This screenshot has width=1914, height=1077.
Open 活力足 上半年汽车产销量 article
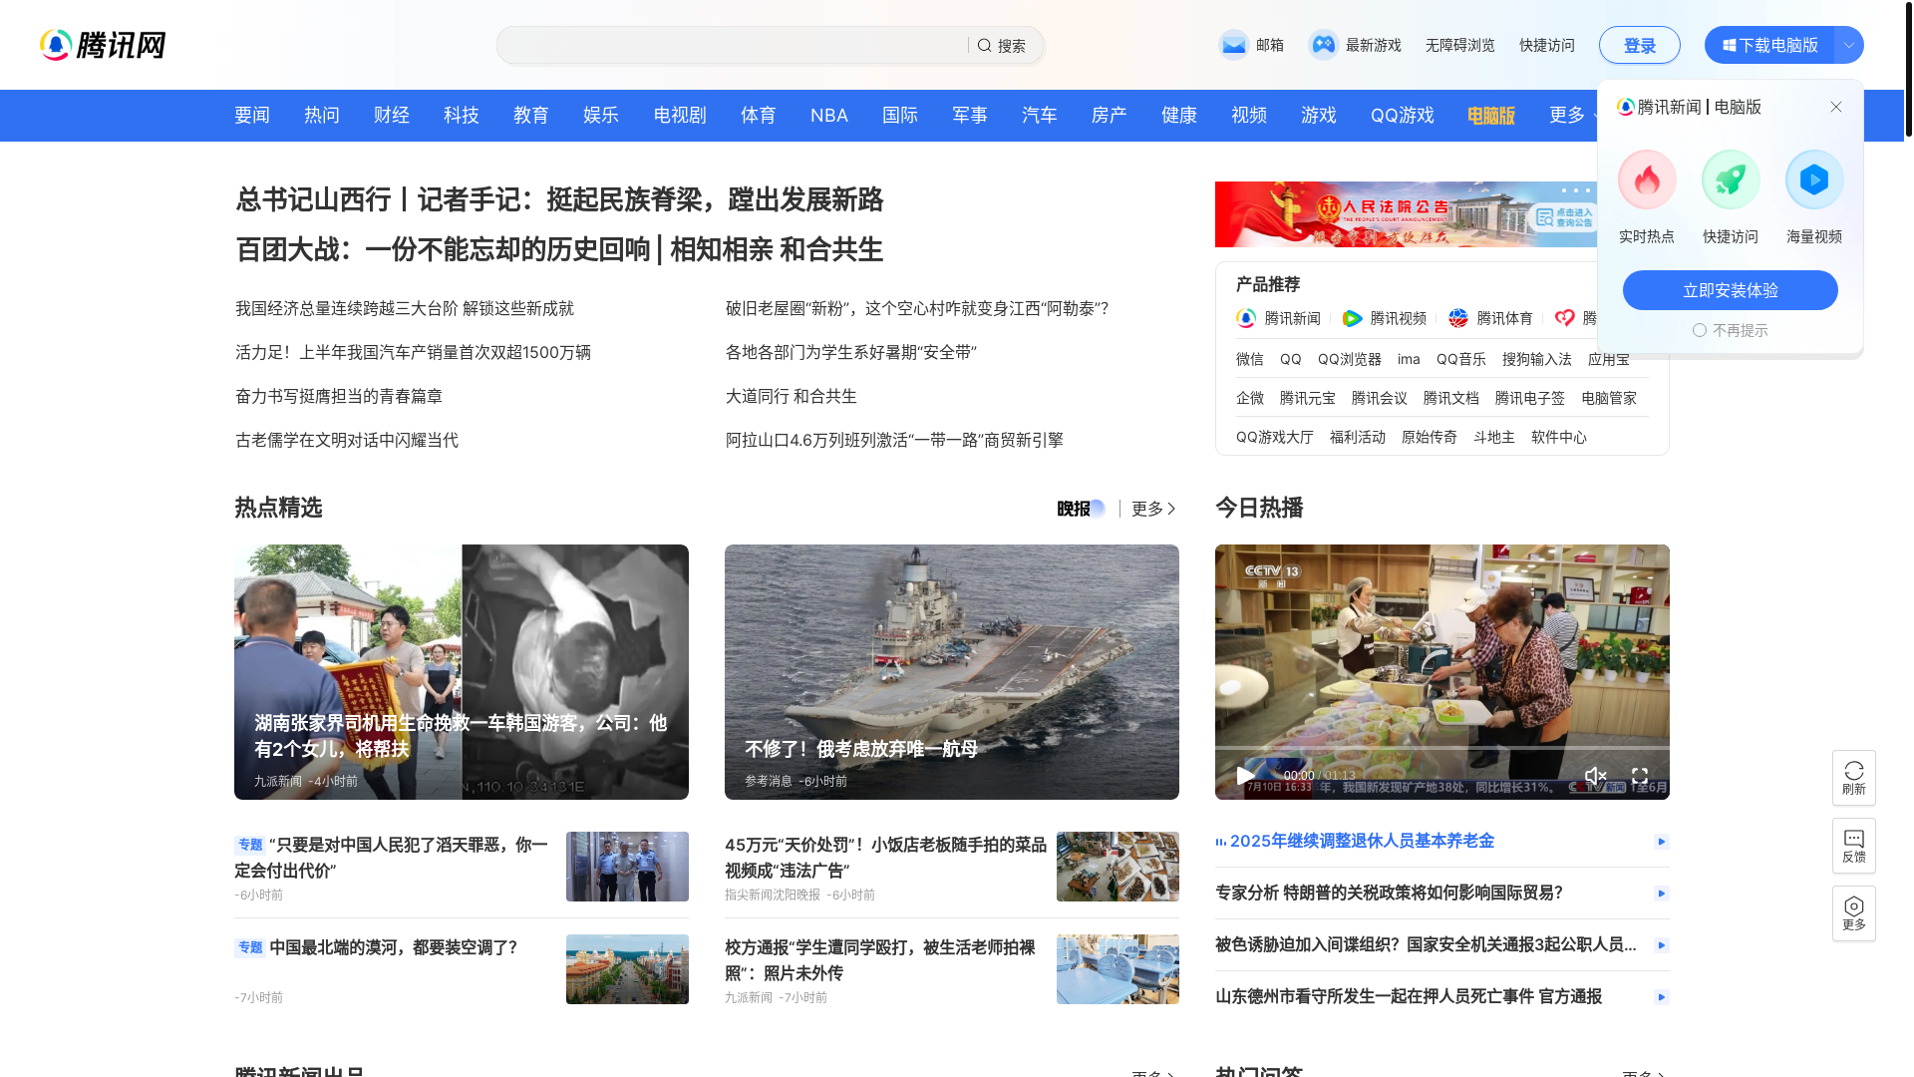point(413,352)
